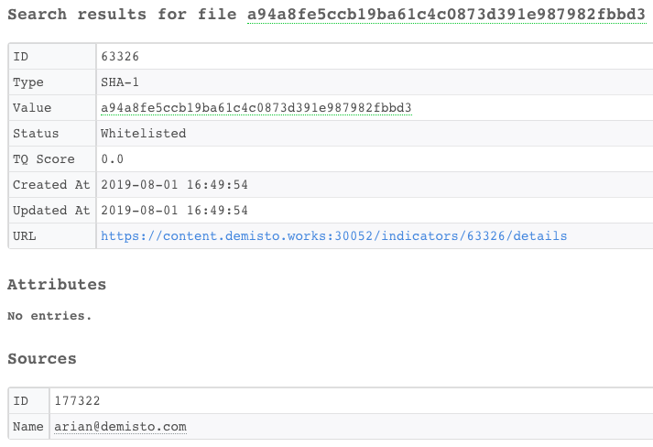Click the source ID value 177322
This screenshot has width=653, height=447.
click(x=78, y=401)
